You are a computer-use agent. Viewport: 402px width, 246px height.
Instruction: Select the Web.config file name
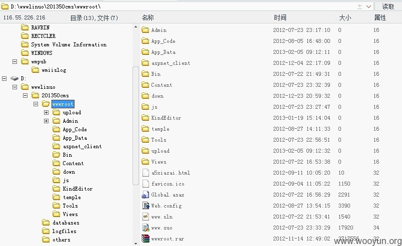(166, 206)
